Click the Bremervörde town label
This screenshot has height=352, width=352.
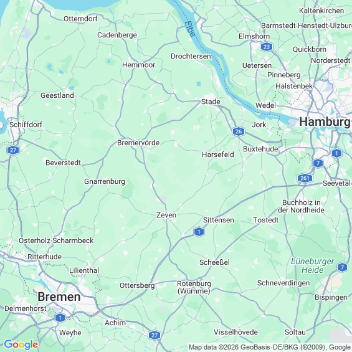tap(138, 143)
